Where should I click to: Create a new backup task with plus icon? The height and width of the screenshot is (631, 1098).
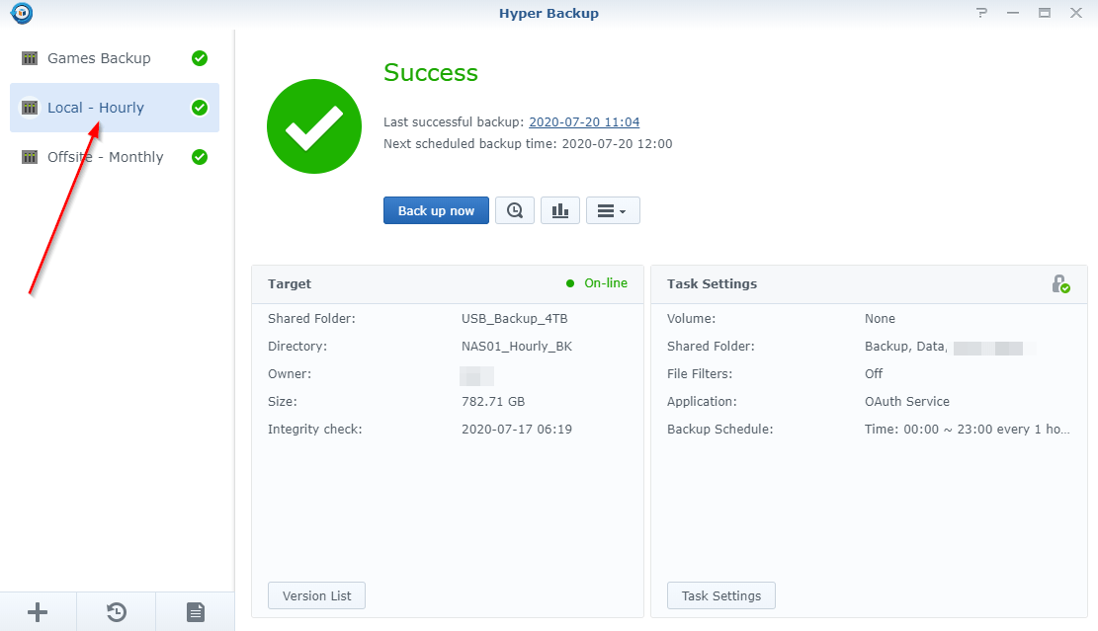[38, 612]
